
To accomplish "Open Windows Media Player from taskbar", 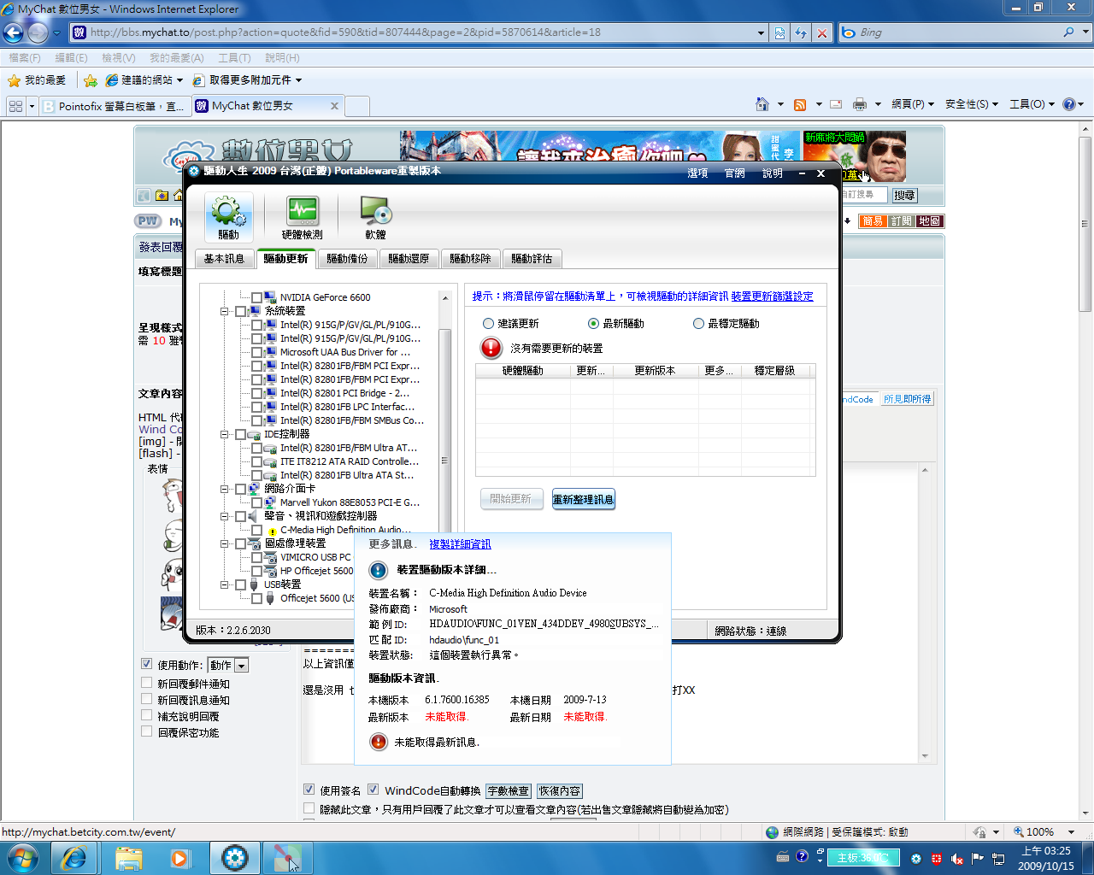I will click(179, 857).
